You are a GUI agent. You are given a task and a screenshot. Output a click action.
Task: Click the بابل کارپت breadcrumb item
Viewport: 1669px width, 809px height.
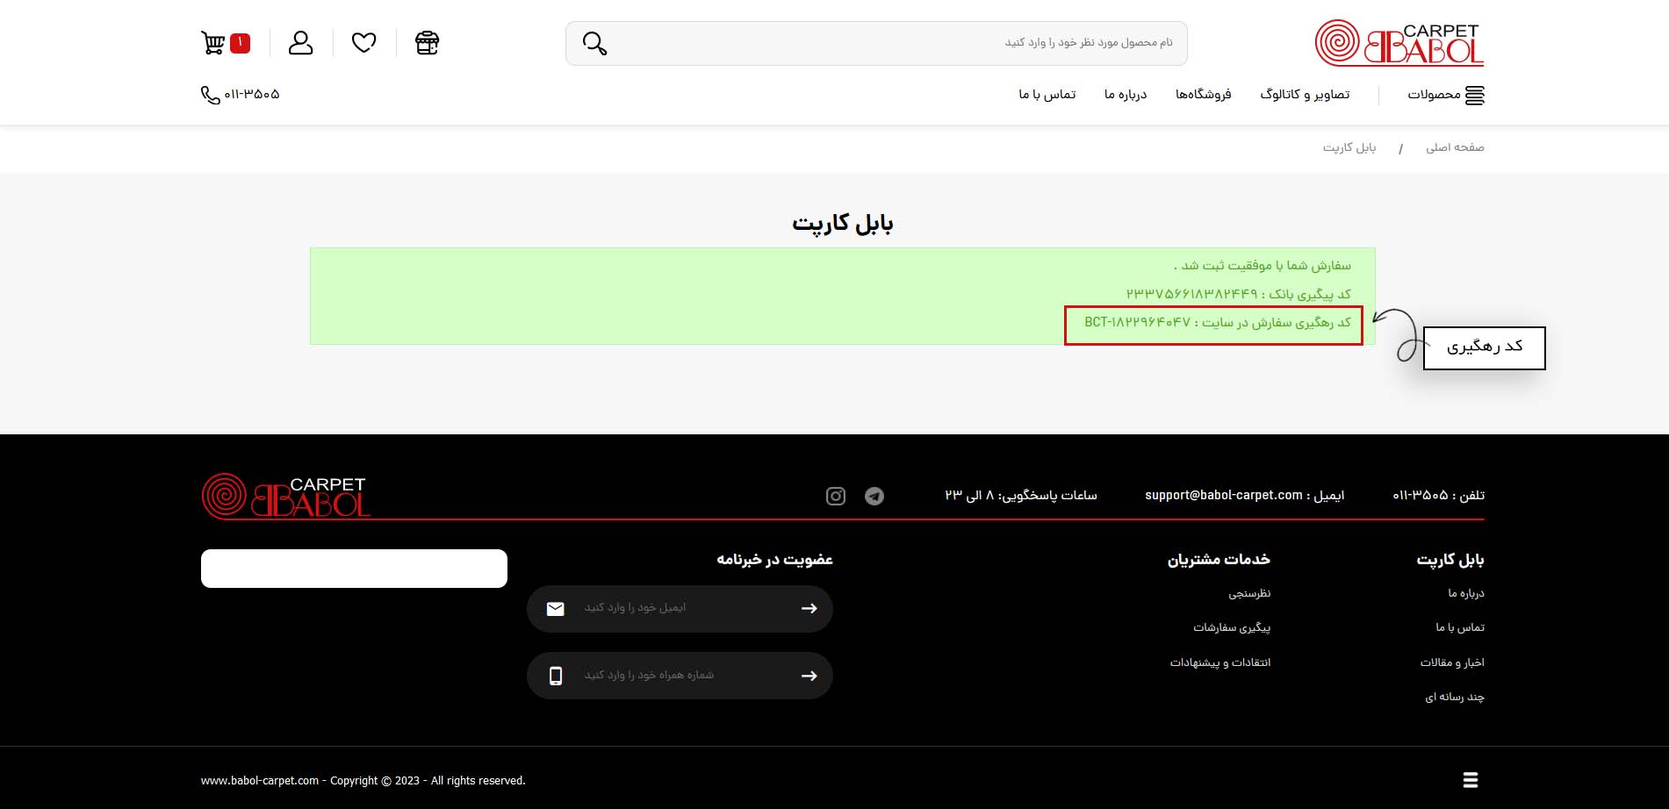(x=1349, y=147)
